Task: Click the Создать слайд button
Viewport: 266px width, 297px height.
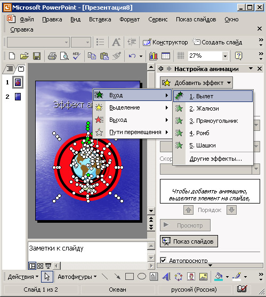Action: point(217,42)
